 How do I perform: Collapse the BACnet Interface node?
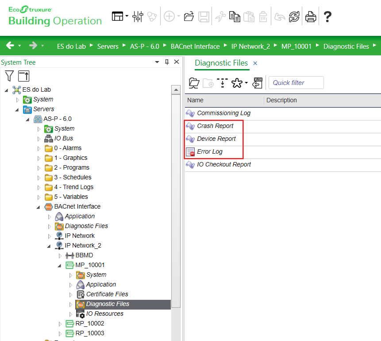[x=38, y=207]
